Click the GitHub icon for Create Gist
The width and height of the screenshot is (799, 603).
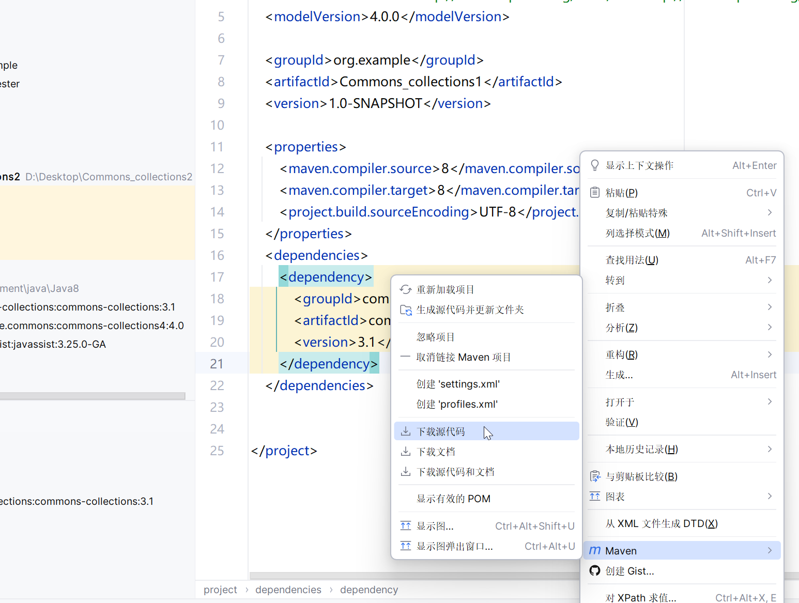tap(595, 571)
